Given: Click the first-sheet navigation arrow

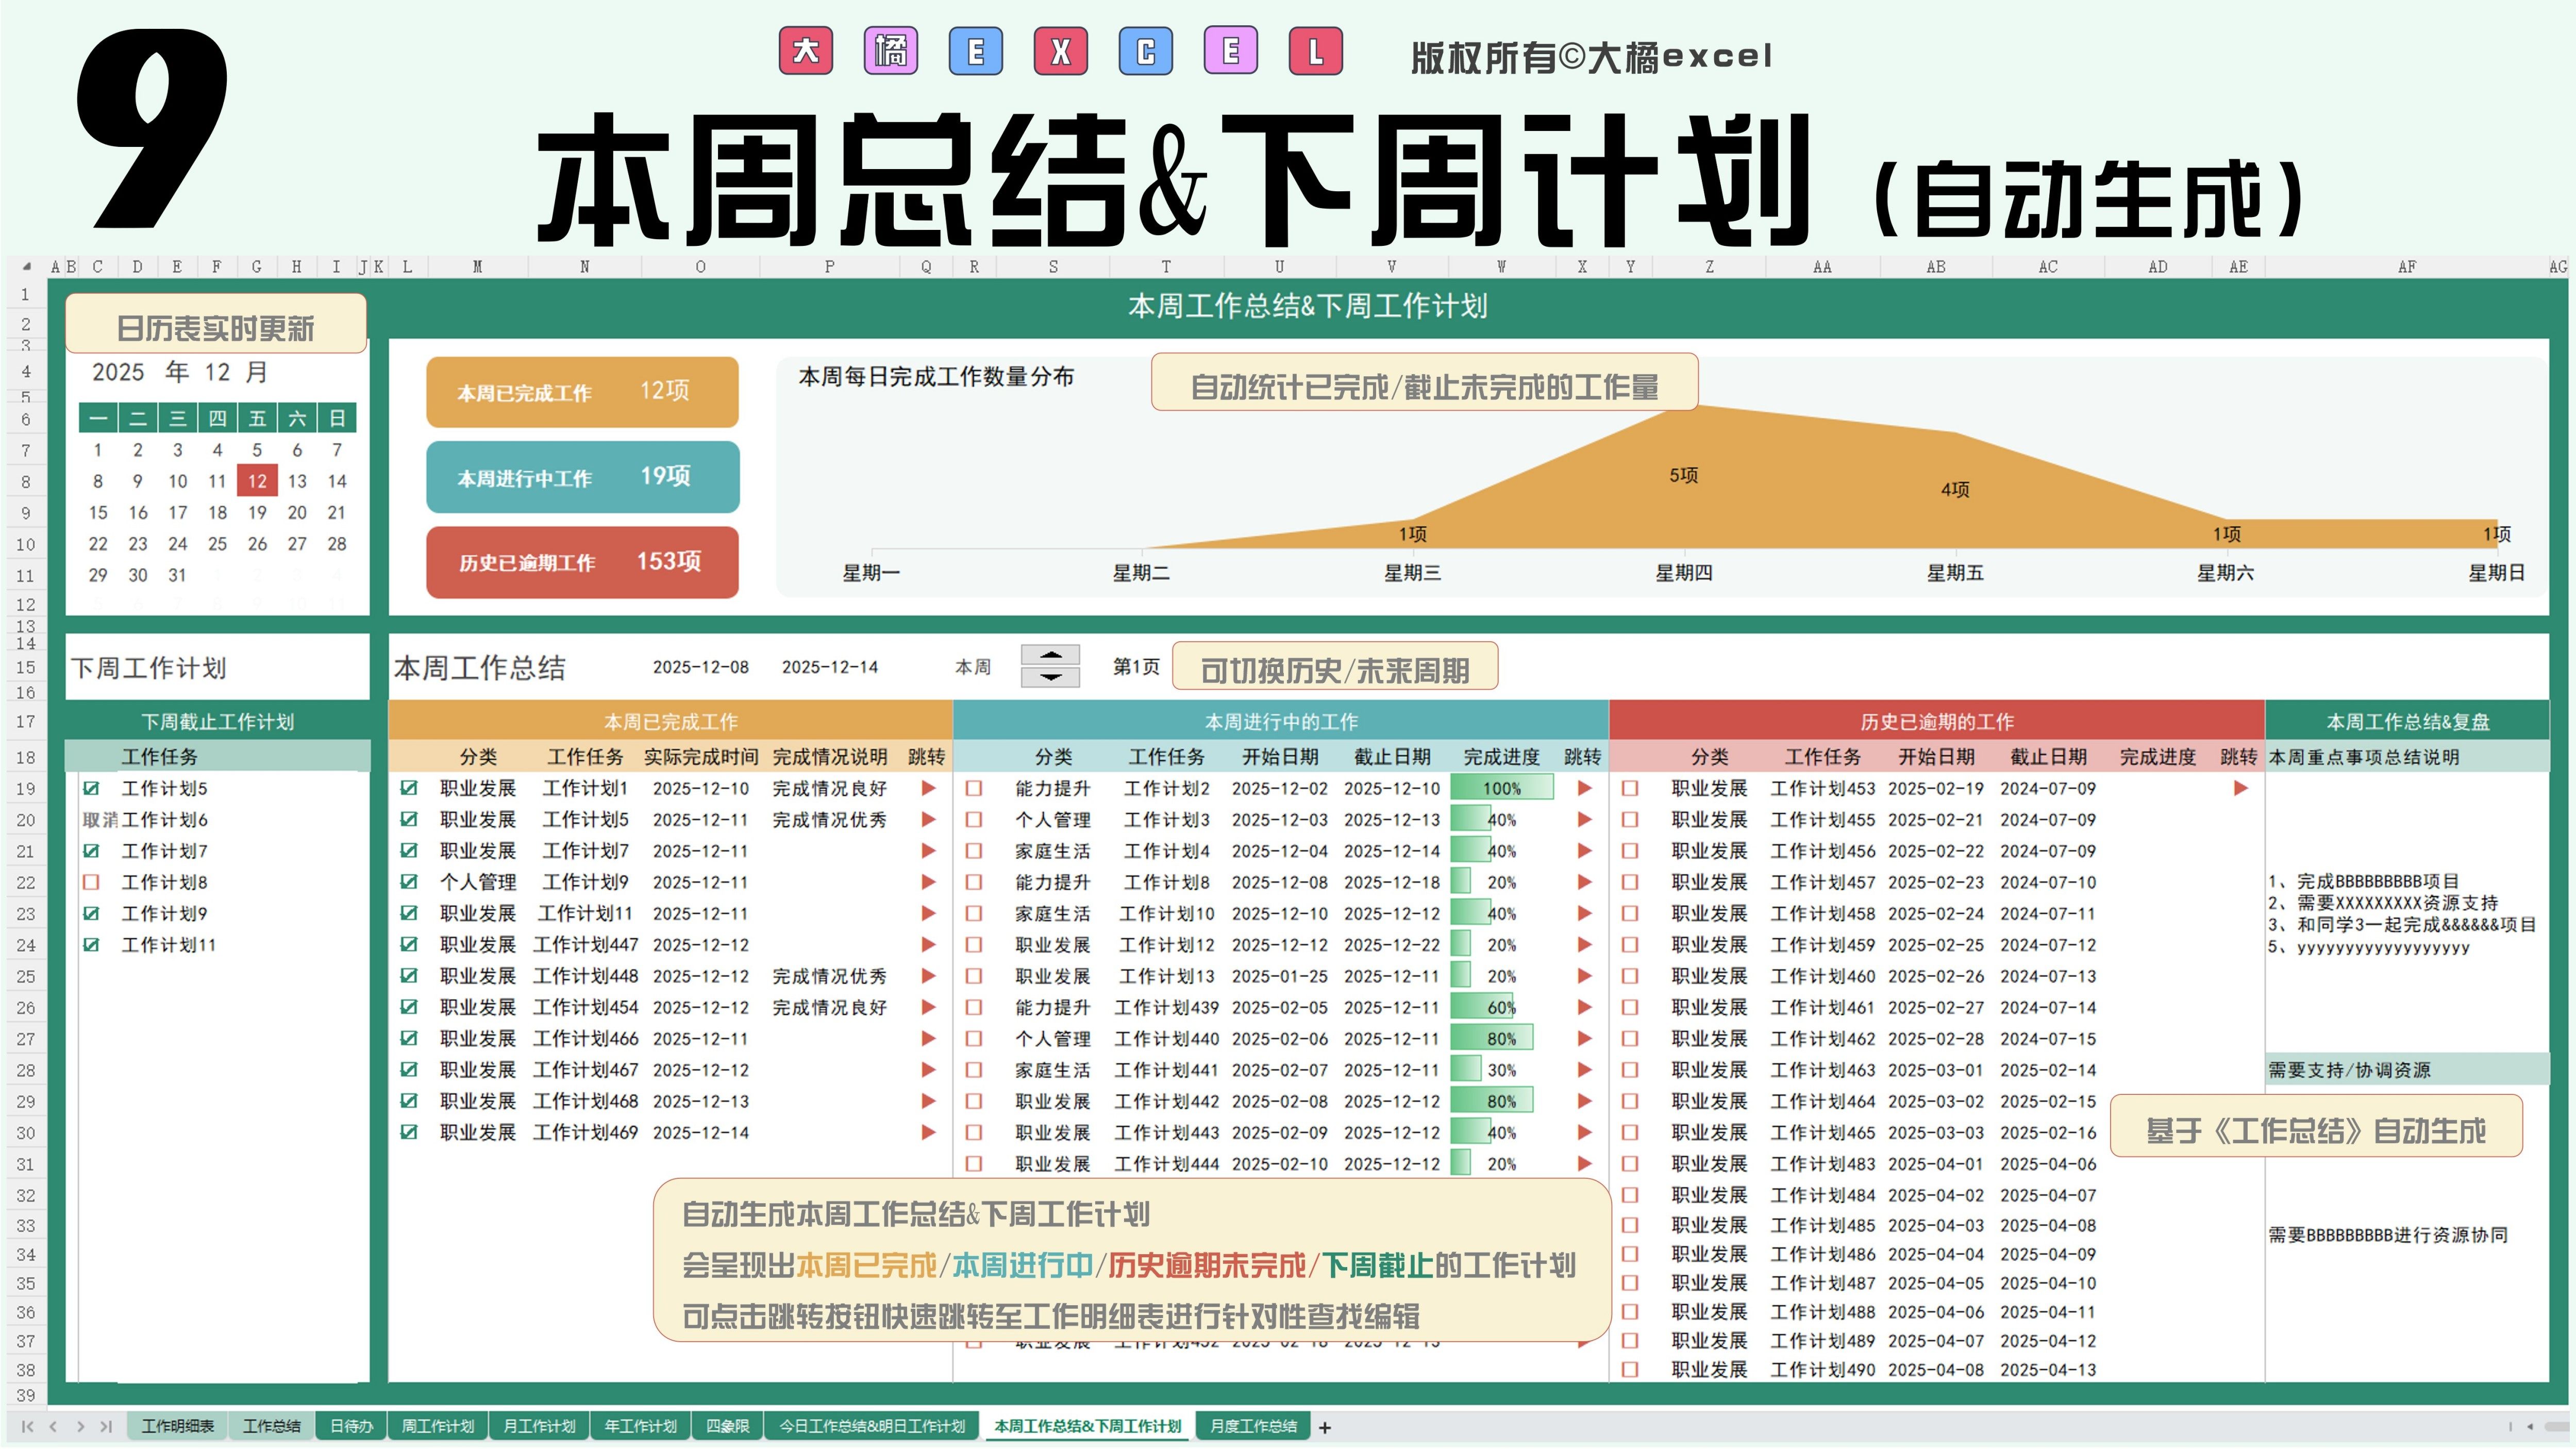Looking at the screenshot, I should 27,1427.
